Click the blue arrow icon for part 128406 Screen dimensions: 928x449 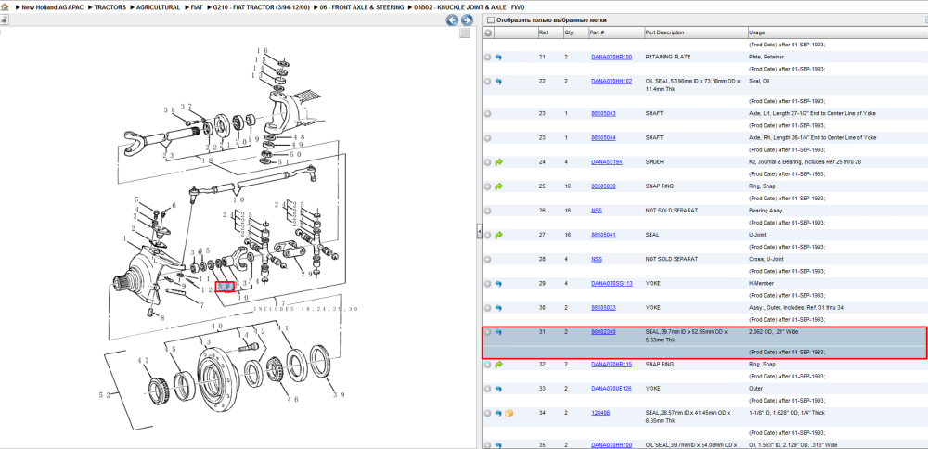tap(498, 413)
